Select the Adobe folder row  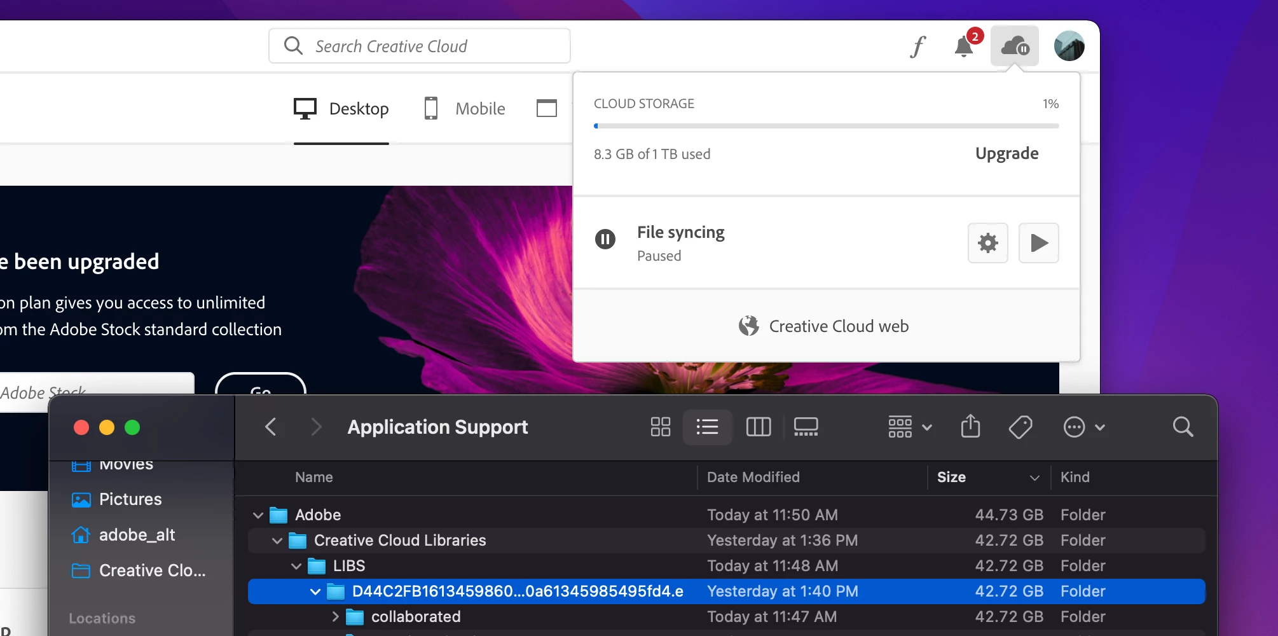727,515
